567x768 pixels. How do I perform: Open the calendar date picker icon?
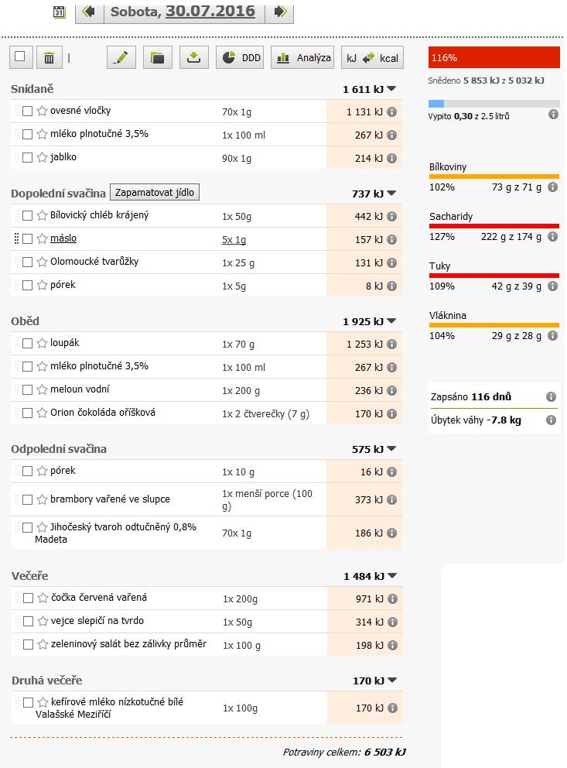pyautogui.click(x=60, y=12)
